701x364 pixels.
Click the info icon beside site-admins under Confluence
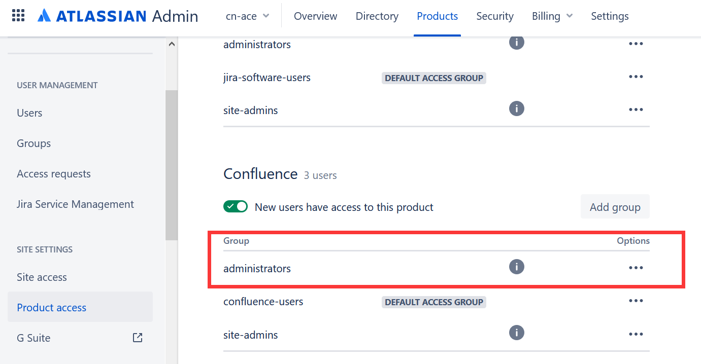(516, 333)
